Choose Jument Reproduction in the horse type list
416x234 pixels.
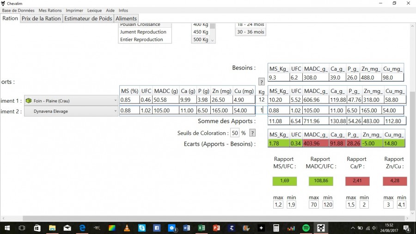point(143,32)
